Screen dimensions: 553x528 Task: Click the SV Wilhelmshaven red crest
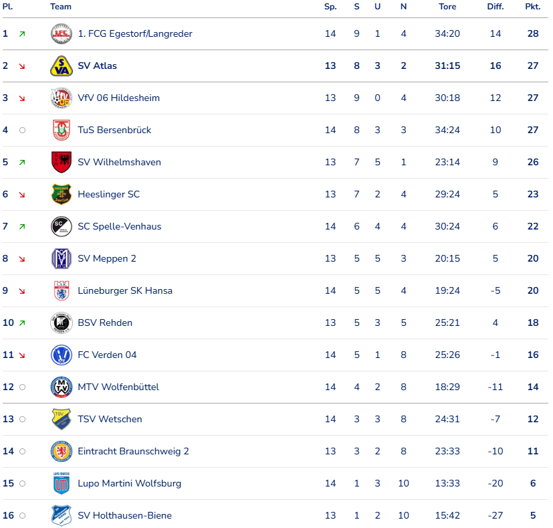click(61, 162)
